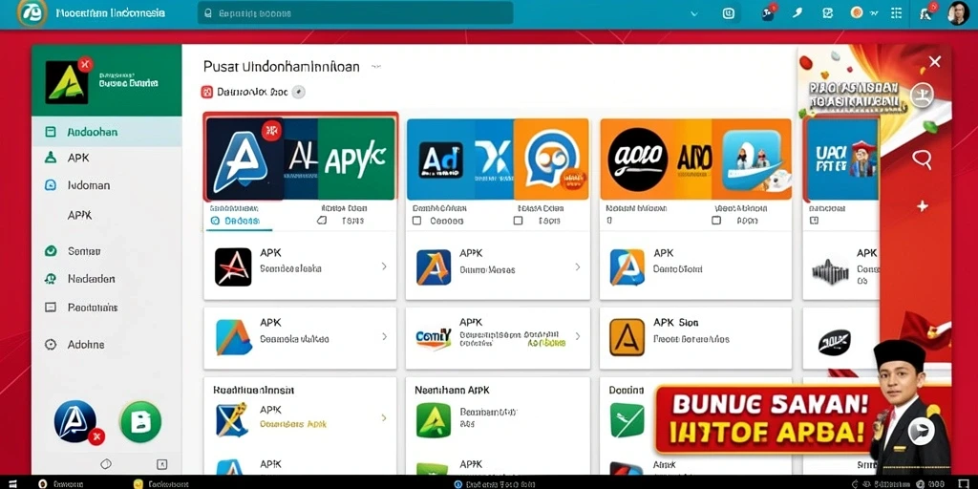This screenshot has height=489, width=978.
Task: Expand chevron on the first APK row, middle column
Action: 578,266
